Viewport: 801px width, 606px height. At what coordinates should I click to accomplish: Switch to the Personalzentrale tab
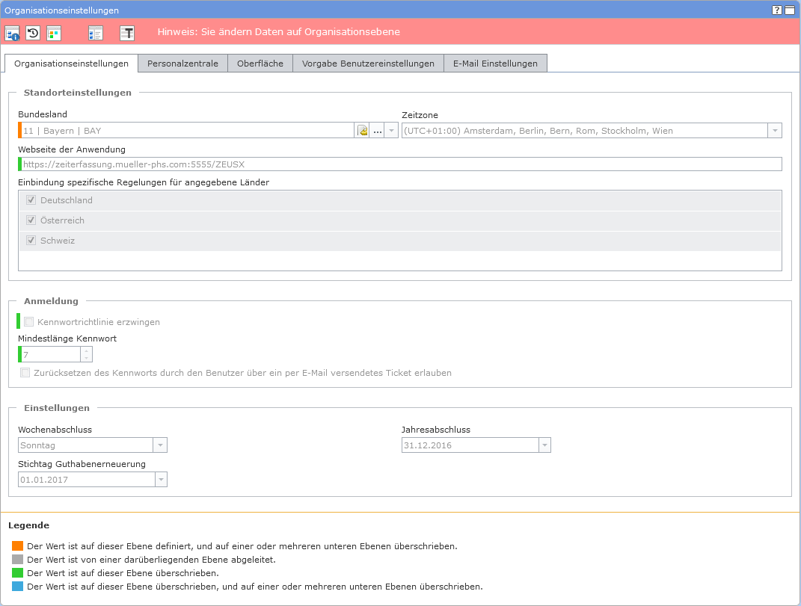(x=182, y=64)
